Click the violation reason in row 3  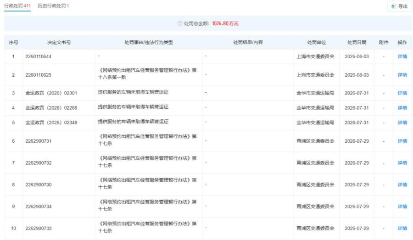[x=133, y=92]
